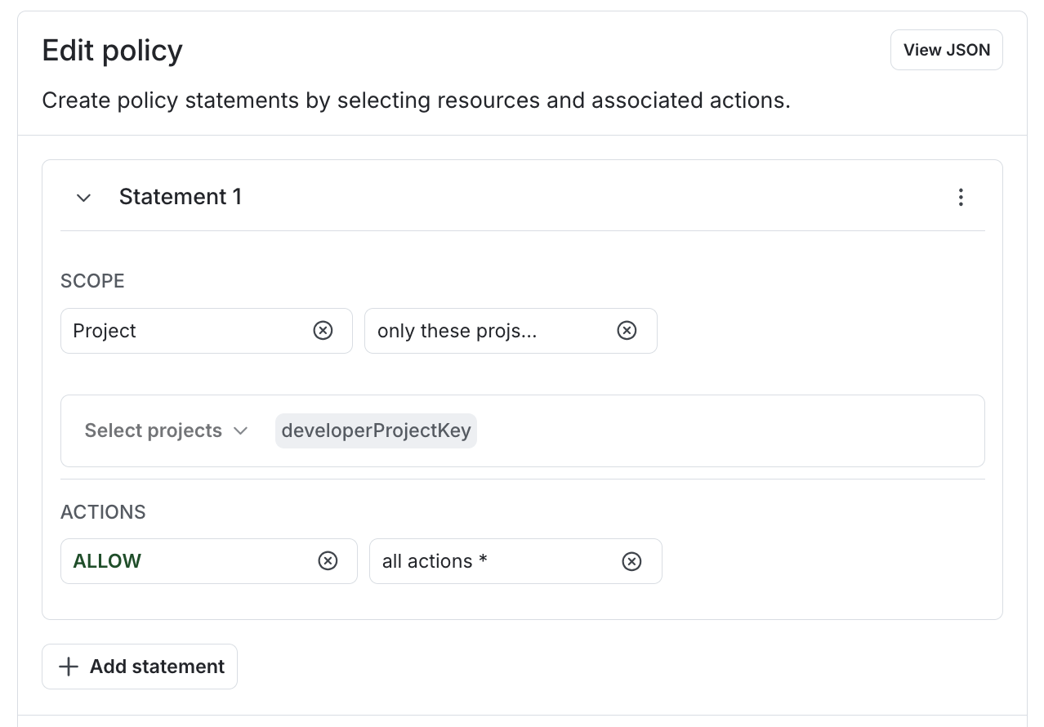The height and width of the screenshot is (727, 1044).
Task: Remove the ALLOW effect selector
Action: coord(328,561)
